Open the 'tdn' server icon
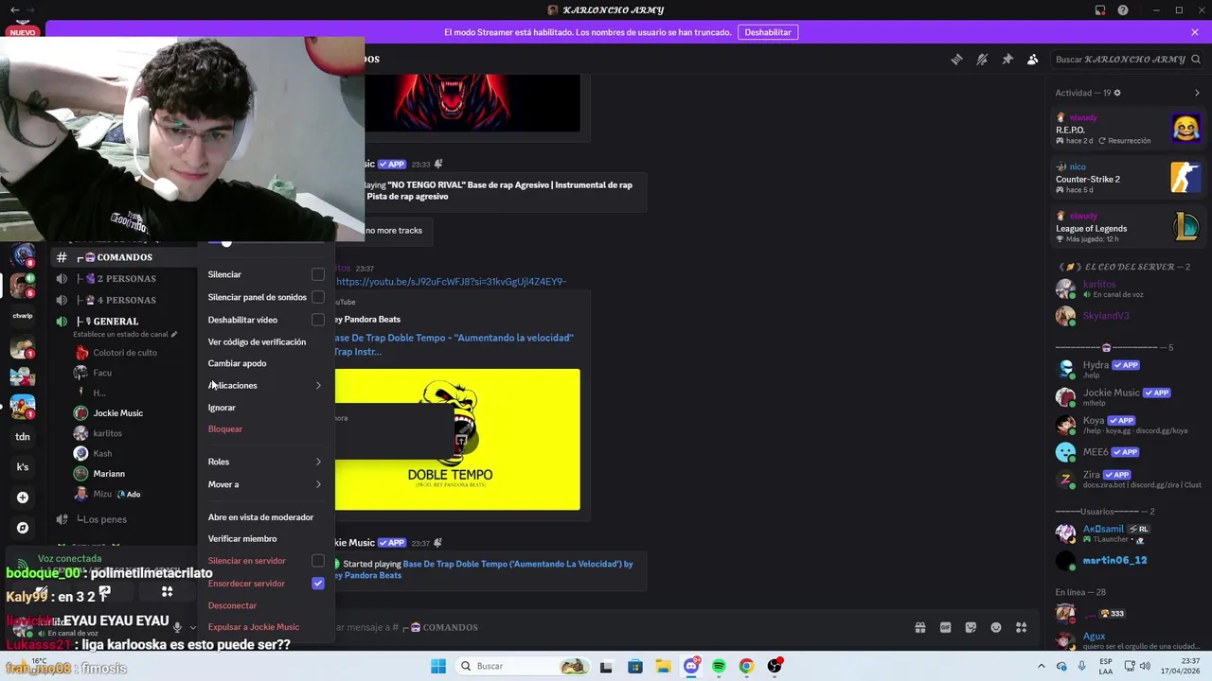This screenshot has width=1212, height=681. pos(23,437)
